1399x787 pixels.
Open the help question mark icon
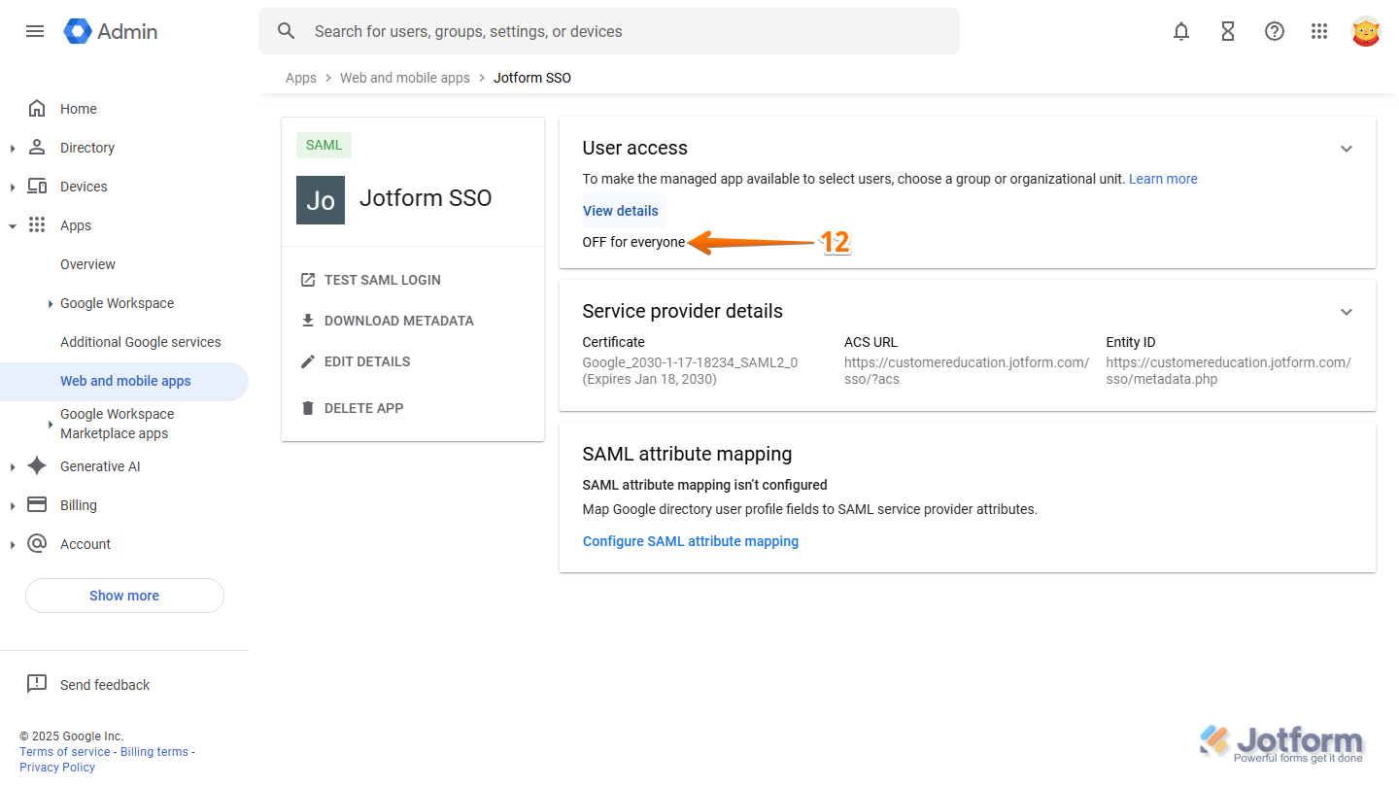(1275, 31)
